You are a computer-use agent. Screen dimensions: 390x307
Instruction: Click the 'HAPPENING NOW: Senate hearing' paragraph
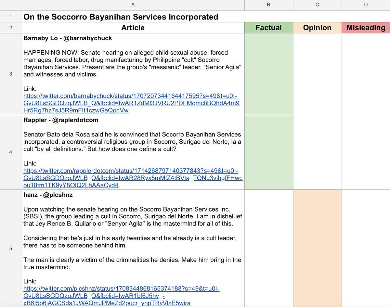pos(132,63)
